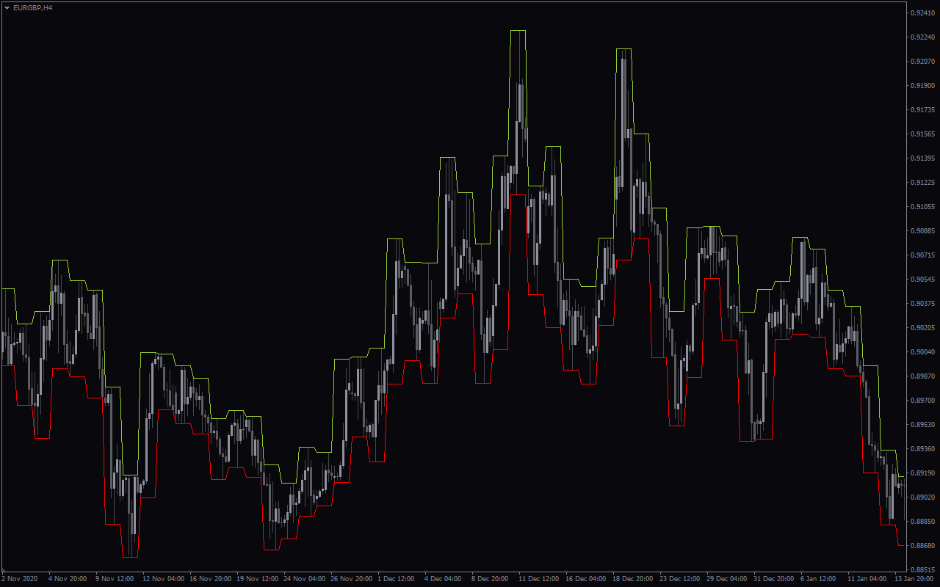Select the 1 Dec 12:00 time label
Image resolution: width=940 pixels, height=587 pixels.
point(397,578)
